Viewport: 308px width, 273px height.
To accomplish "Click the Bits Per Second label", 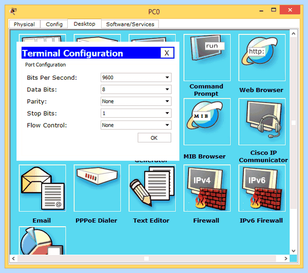I will [52, 78].
